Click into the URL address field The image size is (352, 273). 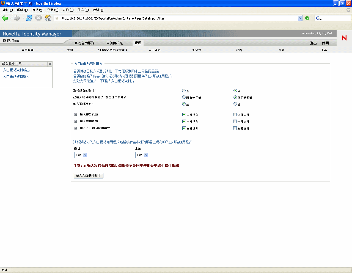pyautogui.click(x=176, y=18)
